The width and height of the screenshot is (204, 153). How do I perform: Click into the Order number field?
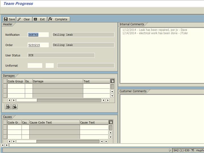(x=38, y=45)
